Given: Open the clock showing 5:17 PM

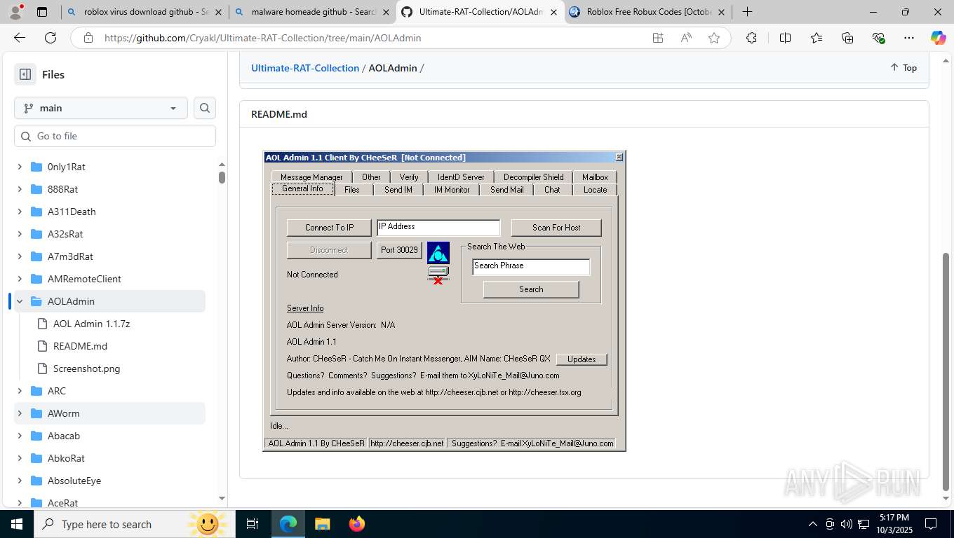Looking at the screenshot, I should tap(893, 524).
